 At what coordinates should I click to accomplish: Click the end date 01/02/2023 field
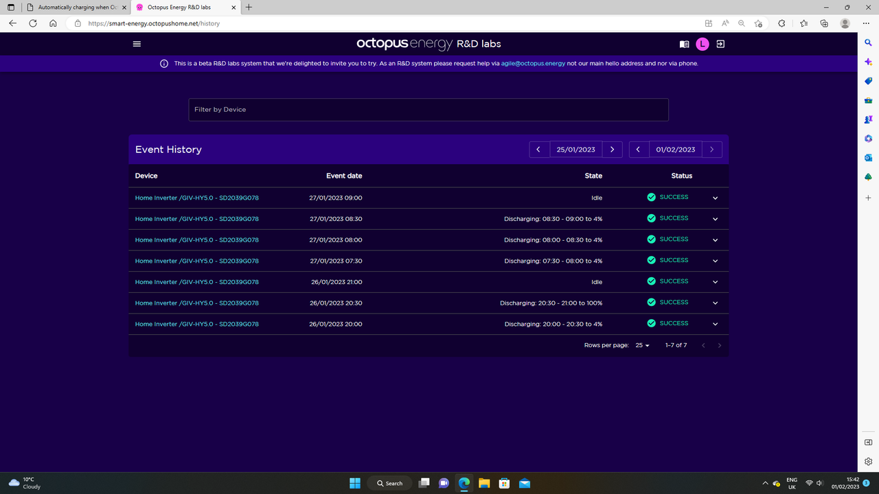[676, 150]
